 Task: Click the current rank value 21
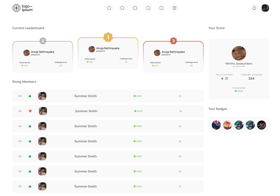click(226, 78)
